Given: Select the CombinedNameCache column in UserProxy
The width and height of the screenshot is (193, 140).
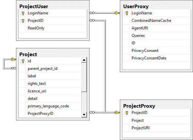Looking at the screenshot, I should pos(156,21).
